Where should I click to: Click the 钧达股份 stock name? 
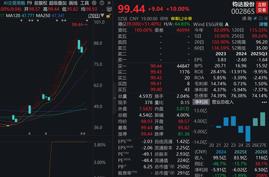(x=243, y=4)
